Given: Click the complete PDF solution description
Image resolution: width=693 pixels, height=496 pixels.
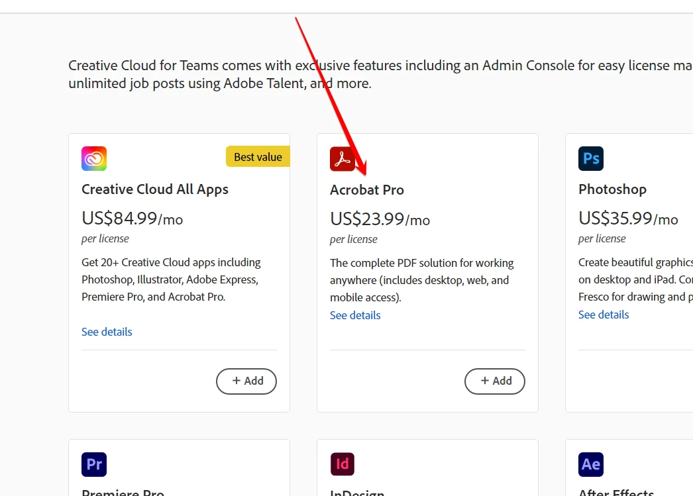Looking at the screenshot, I should coord(421,280).
